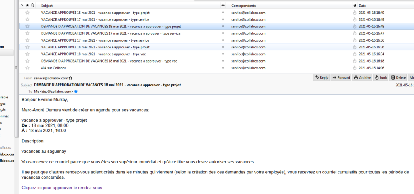Forward the open vacation request email
The width and height of the screenshot is (414, 194).
341,78
